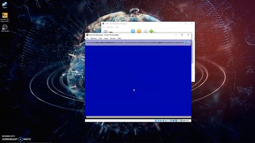Open View menu in Parrot Os VM window
This screenshot has width=255, height=143.
tap(100, 39)
